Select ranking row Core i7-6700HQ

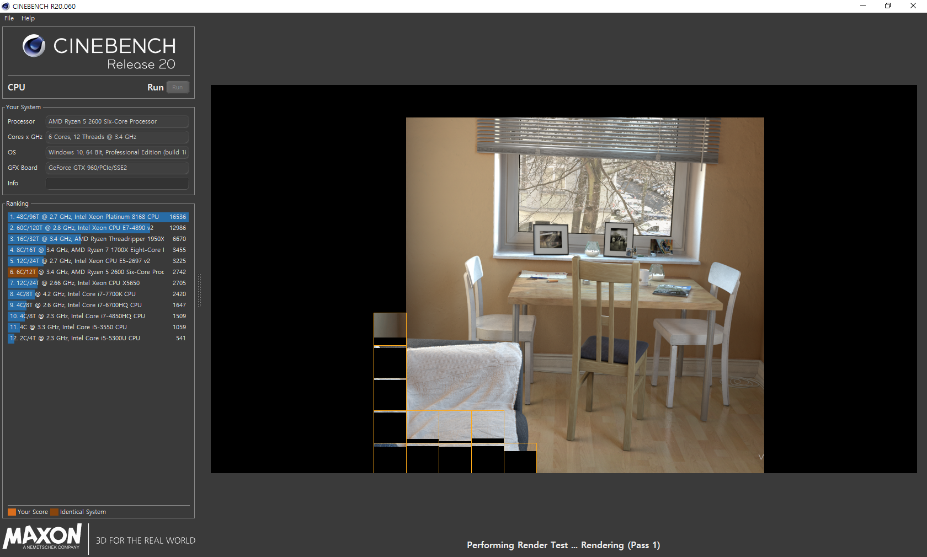tap(98, 305)
